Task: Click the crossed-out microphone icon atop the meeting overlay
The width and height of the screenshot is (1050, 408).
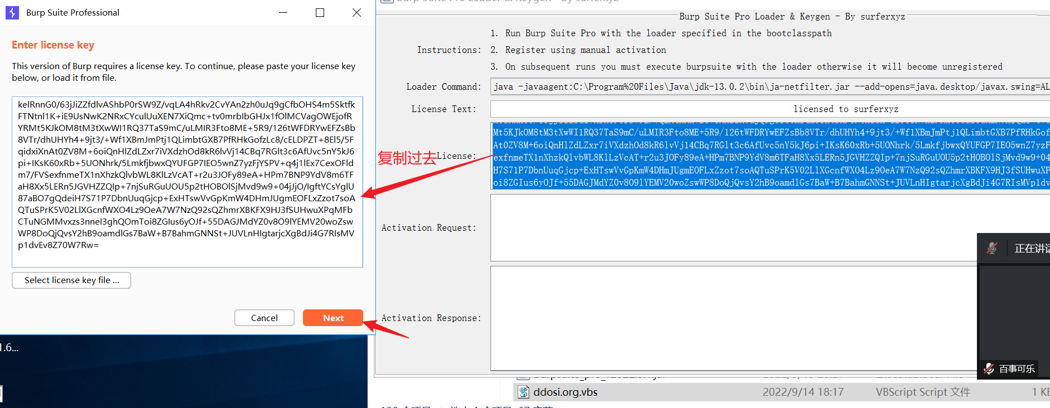Action: (x=992, y=248)
